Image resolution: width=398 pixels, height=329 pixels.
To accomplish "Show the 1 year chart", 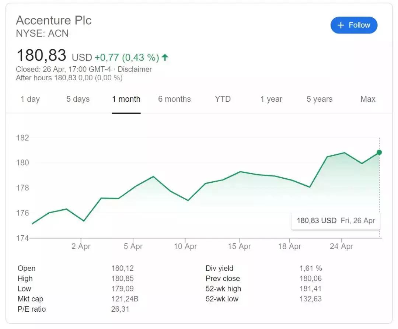I will tap(271, 99).
